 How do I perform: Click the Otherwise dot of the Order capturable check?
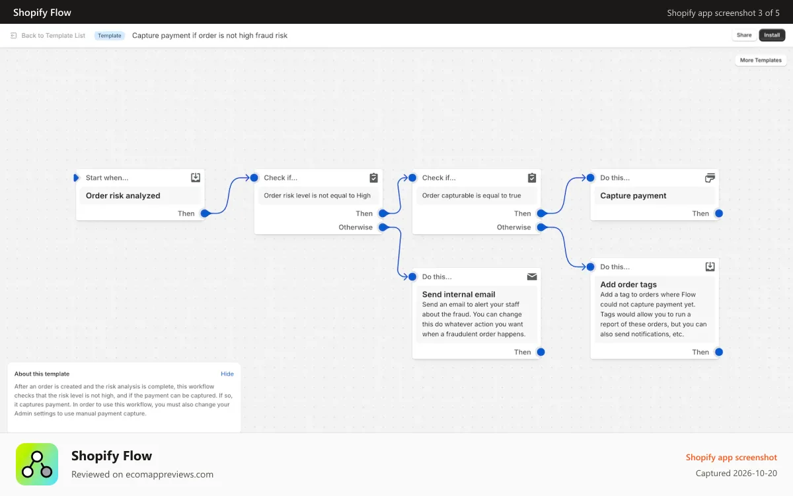pos(541,227)
